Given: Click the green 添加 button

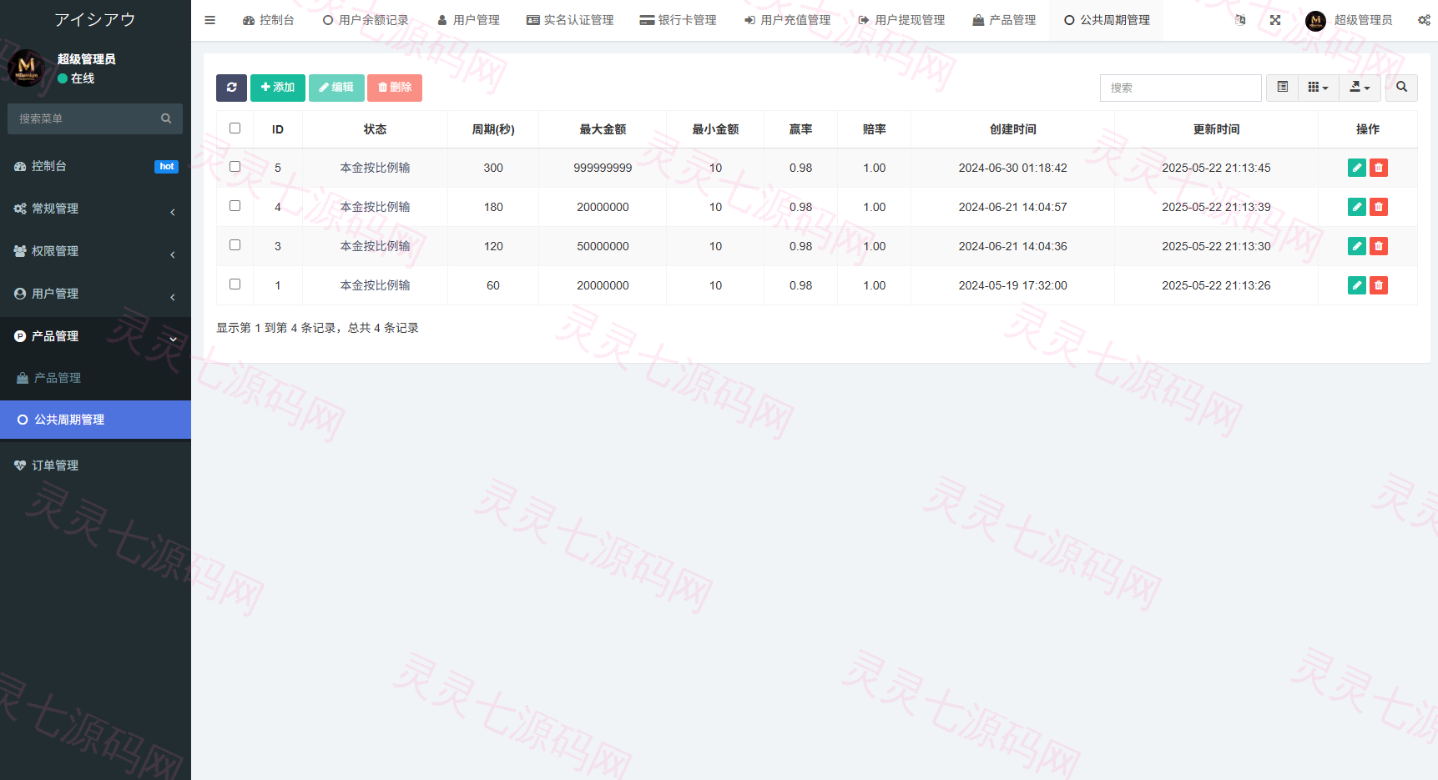Looking at the screenshot, I should click(x=278, y=88).
